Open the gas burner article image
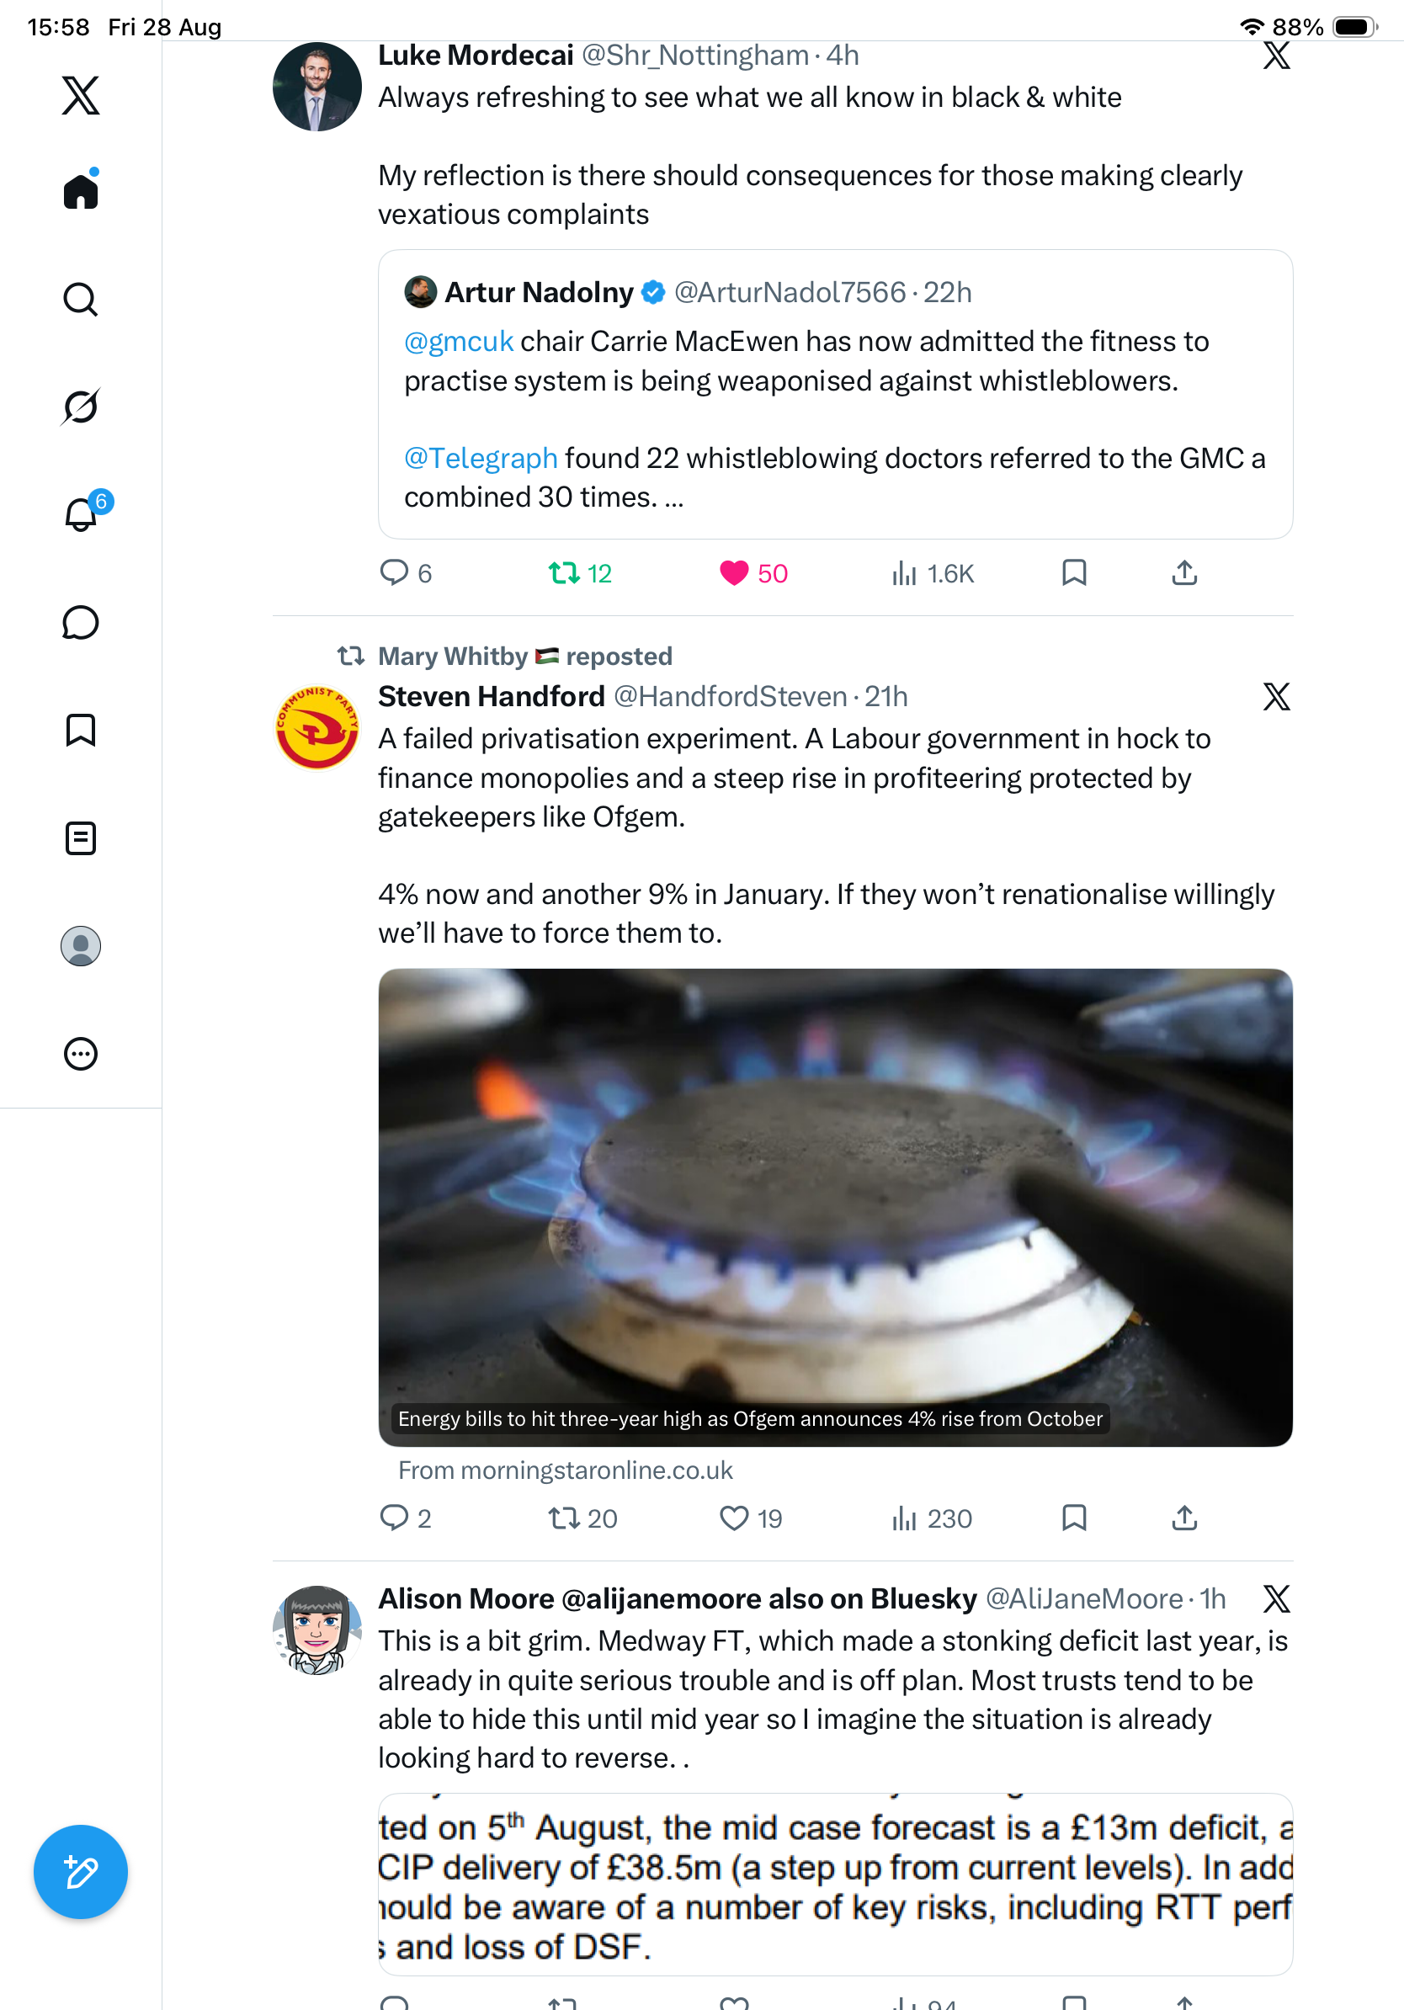The image size is (1404, 2010). click(x=835, y=1207)
